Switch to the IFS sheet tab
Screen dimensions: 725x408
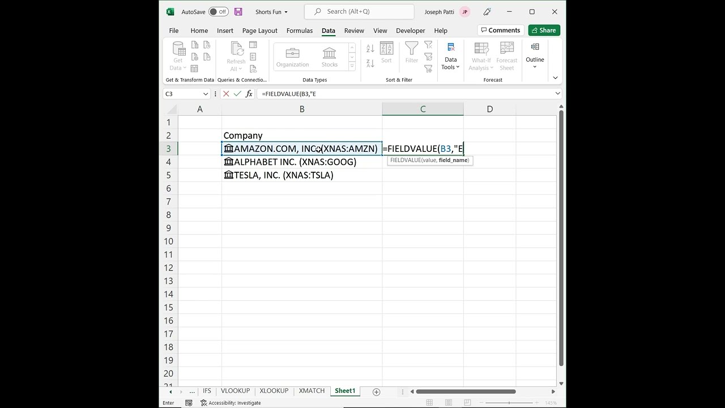click(x=207, y=391)
